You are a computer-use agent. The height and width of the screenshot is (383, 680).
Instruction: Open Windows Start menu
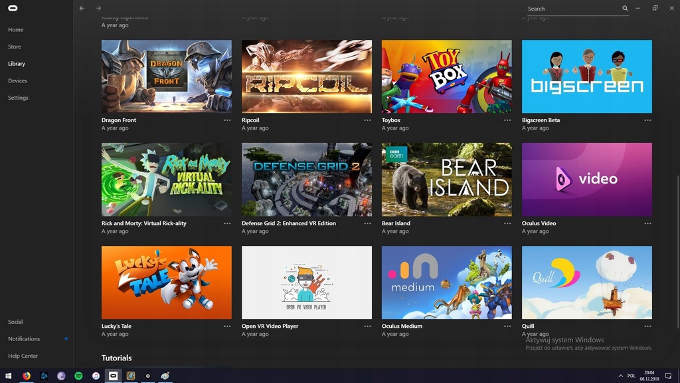[x=8, y=376]
